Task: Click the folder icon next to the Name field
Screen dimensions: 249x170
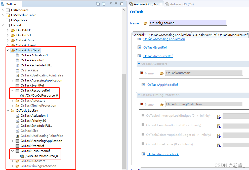Action: (x=145, y=23)
